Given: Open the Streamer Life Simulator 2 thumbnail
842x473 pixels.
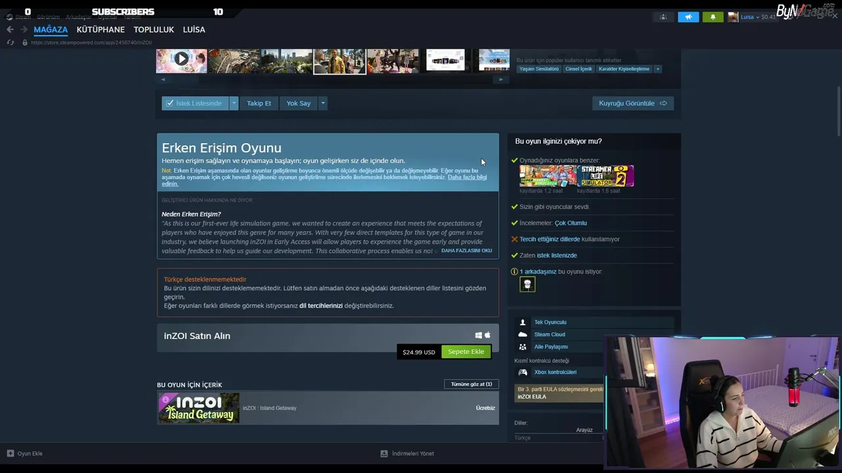Looking at the screenshot, I should click(606, 176).
